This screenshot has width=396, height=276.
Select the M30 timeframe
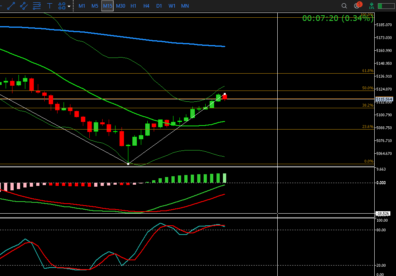120,6
